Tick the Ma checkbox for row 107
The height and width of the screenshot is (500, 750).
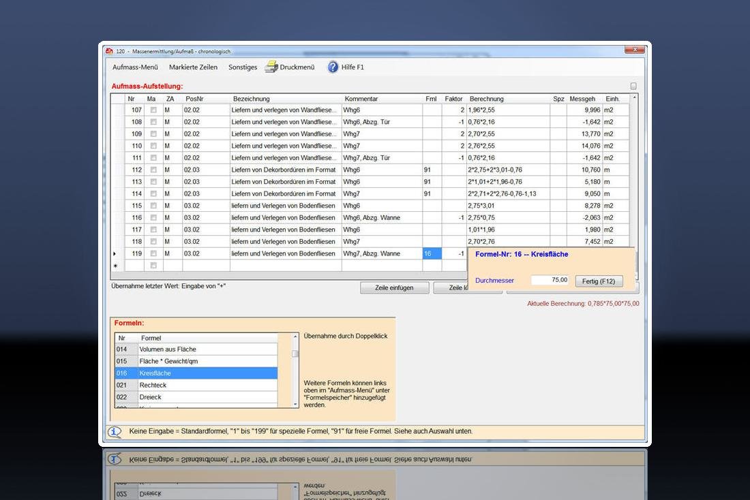point(153,110)
